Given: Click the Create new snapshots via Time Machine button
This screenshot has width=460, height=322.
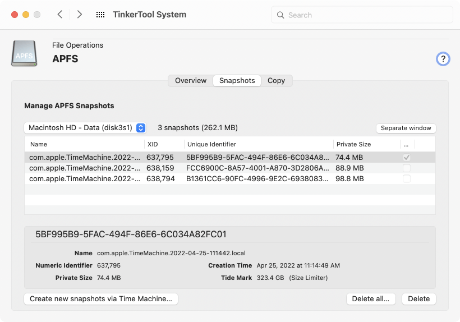Looking at the screenshot, I should coord(101,299).
